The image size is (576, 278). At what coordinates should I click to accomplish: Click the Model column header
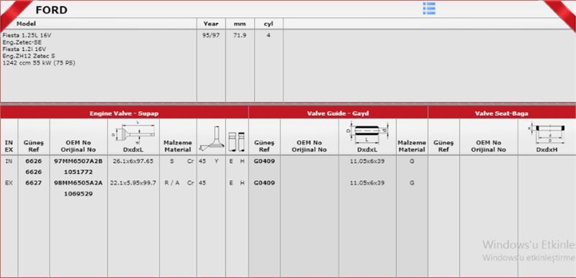tap(26, 24)
